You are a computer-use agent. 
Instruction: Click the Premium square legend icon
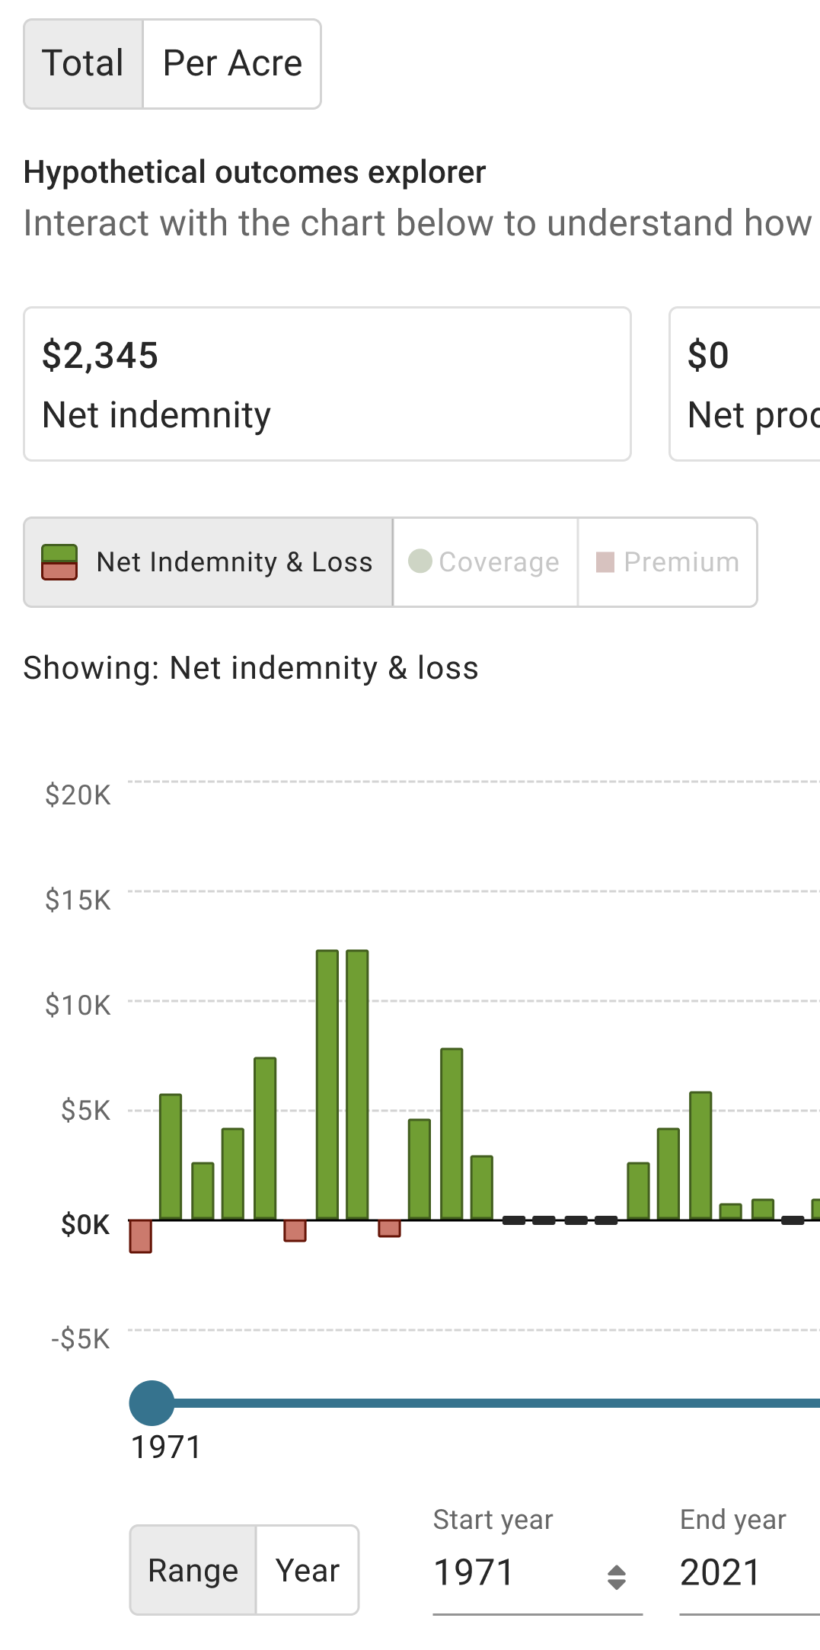coord(605,562)
